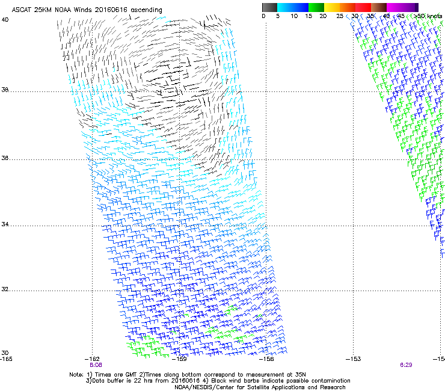Click the gray 0–5 knots legend segment
The image size is (445, 391).
tap(269, 7)
